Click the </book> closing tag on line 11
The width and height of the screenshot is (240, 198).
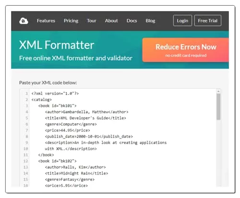(x=46, y=155)
